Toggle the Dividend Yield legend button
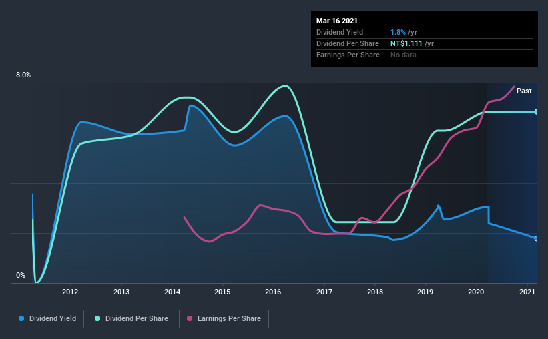548x339 pixels. click(x=47, y=319)
